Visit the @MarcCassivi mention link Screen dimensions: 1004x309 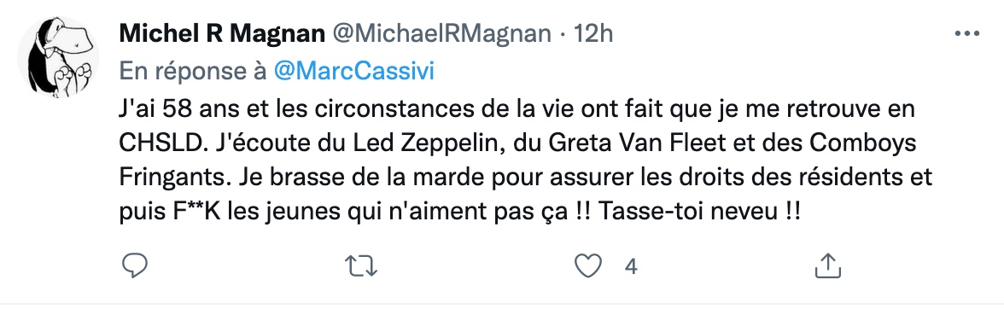point(354,71)
